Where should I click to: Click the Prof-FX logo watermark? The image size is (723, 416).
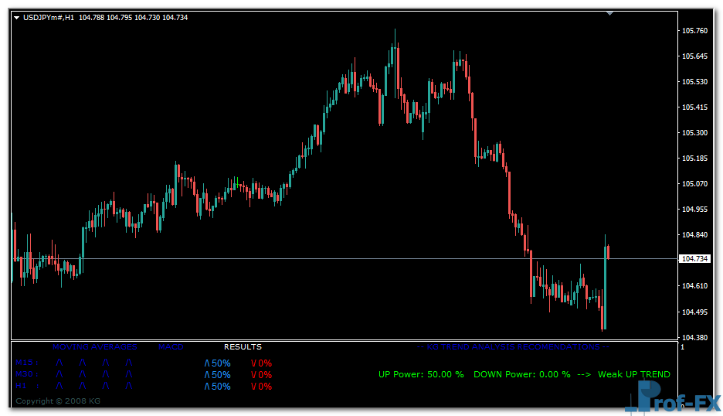click(671, 399)
